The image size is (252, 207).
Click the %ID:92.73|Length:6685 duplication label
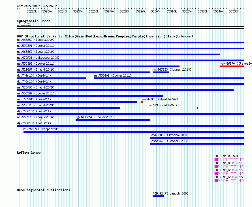tap(170, 193)
